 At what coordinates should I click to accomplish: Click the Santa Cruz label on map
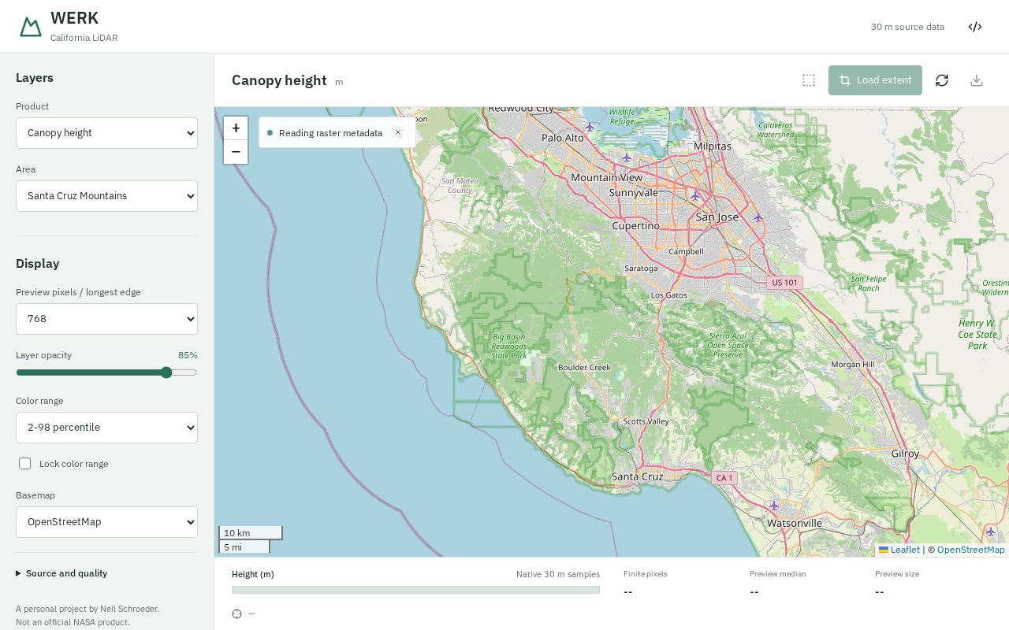pyautogui.click(x=637, y=476)
